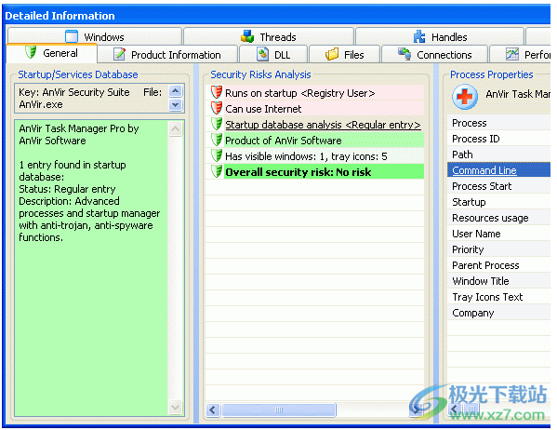Image resolution: width=557 pixels, height=430 pixels.
Task: Select the General tab
Action: [x=51, y=53]
